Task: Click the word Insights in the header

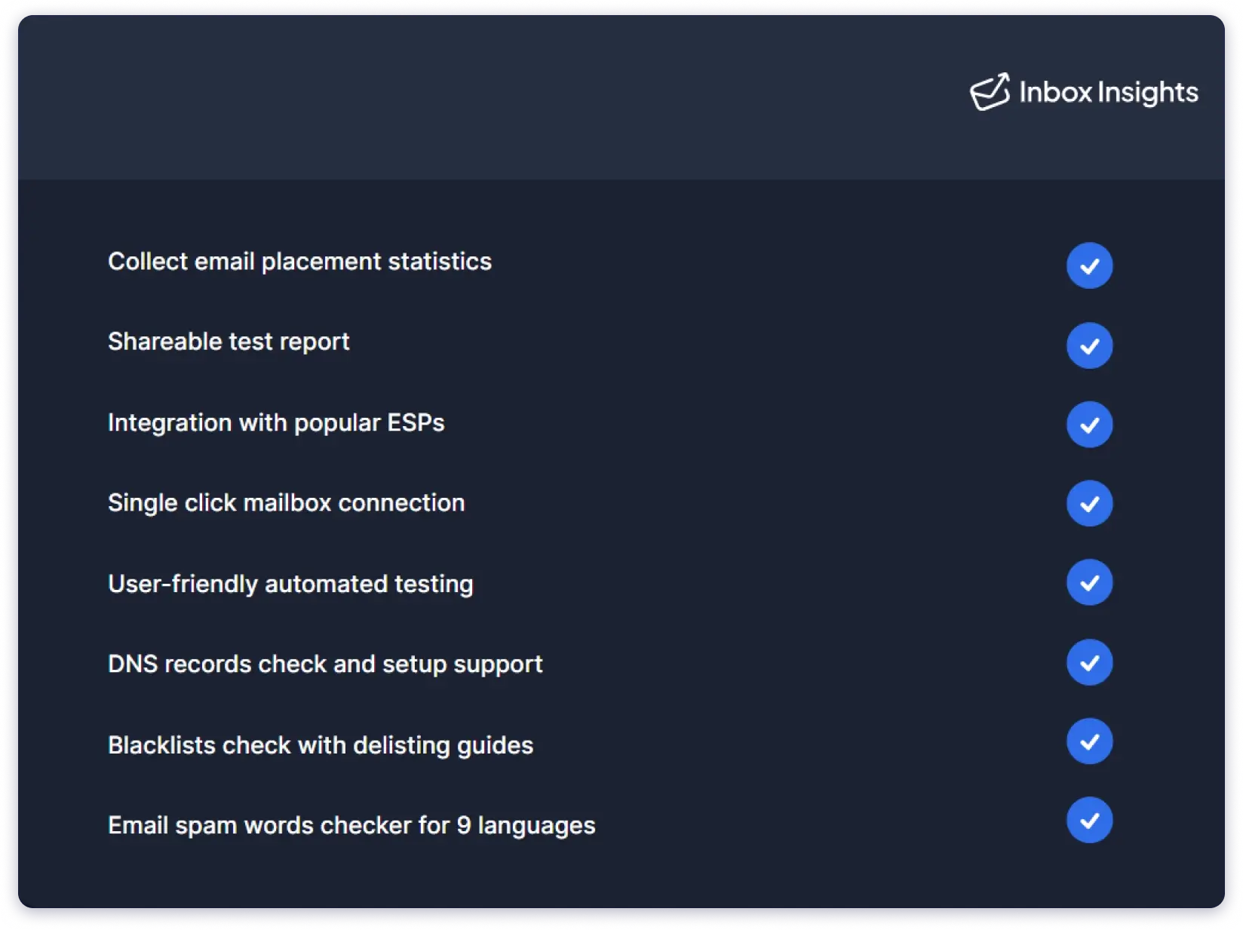Action: pos(1147,93)
